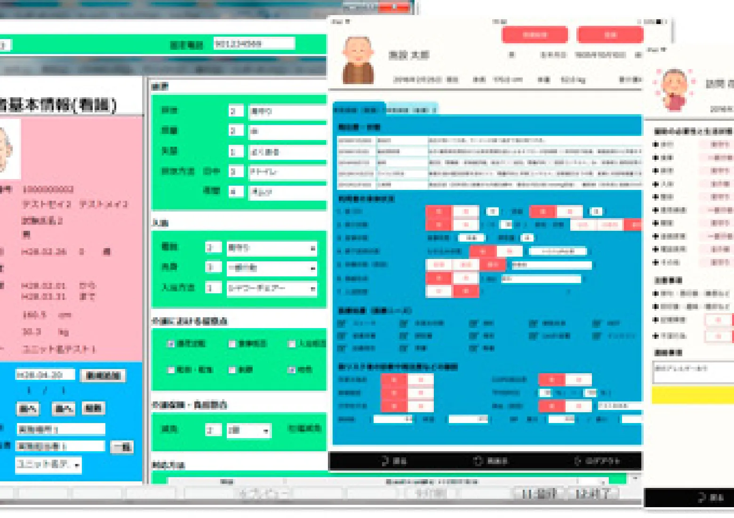This screenshot has height=518, width=734.
Task: Click the yellow bar in the right panel
Action: (x=692, y=396)
